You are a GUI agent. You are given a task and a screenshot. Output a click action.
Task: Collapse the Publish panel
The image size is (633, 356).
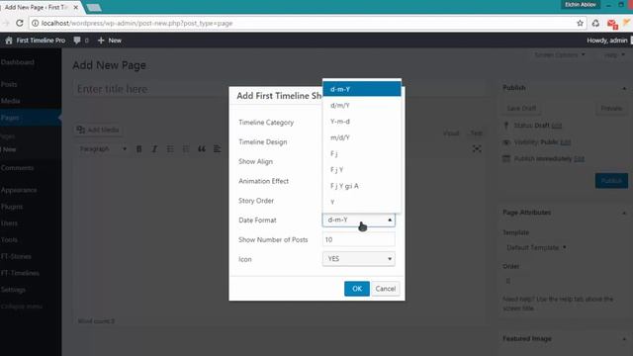pos(624,88)
